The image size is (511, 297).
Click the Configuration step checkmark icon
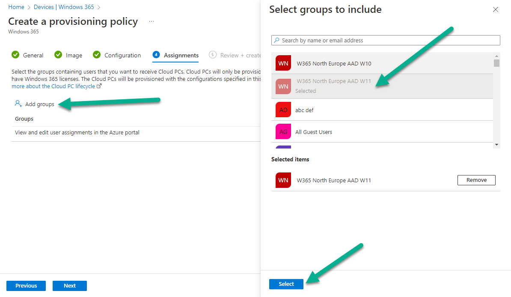[x=97, y=55]
